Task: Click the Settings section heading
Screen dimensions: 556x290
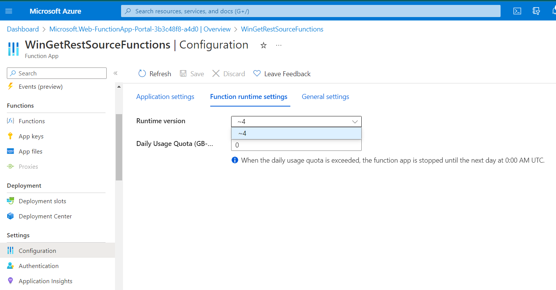Action: [x=18, y=235]
